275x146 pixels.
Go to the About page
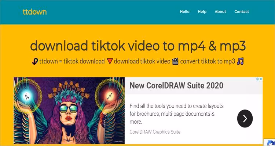tap(220, 12)
